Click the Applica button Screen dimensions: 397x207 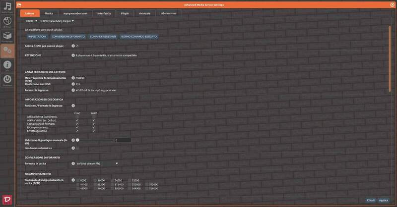383,200
